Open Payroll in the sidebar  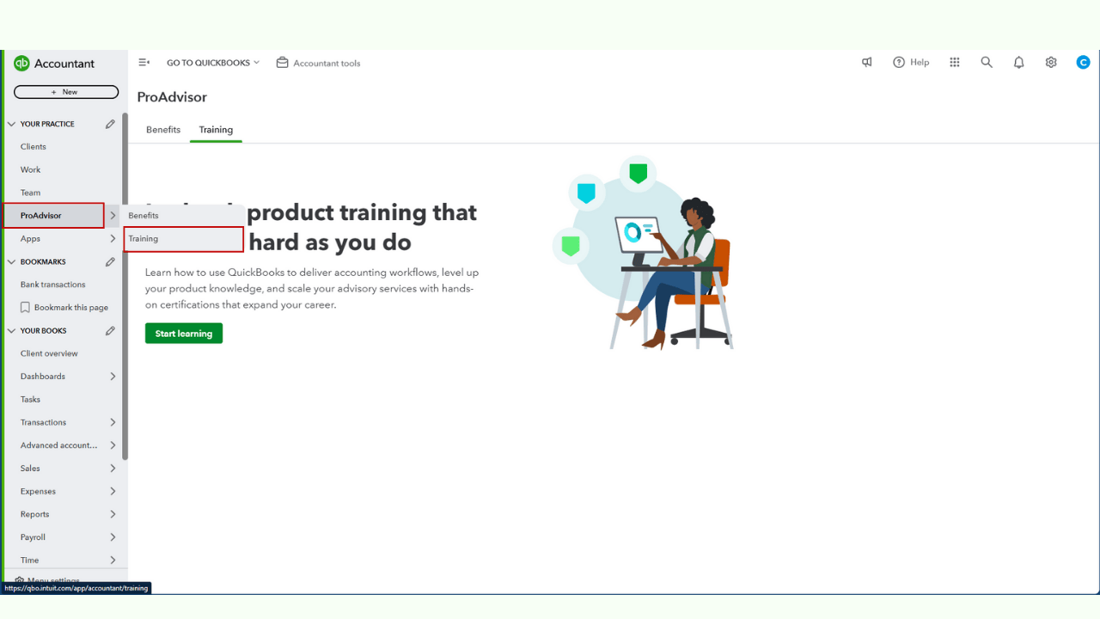click(x=34, y=537)
